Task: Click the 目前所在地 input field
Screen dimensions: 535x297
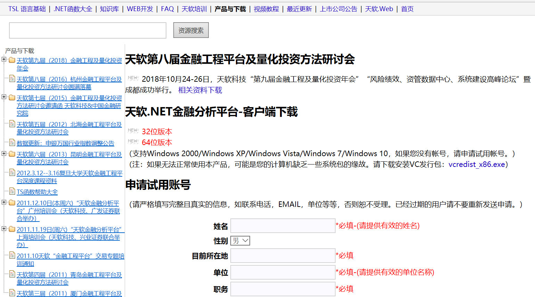Action: [x=283, y=256]
